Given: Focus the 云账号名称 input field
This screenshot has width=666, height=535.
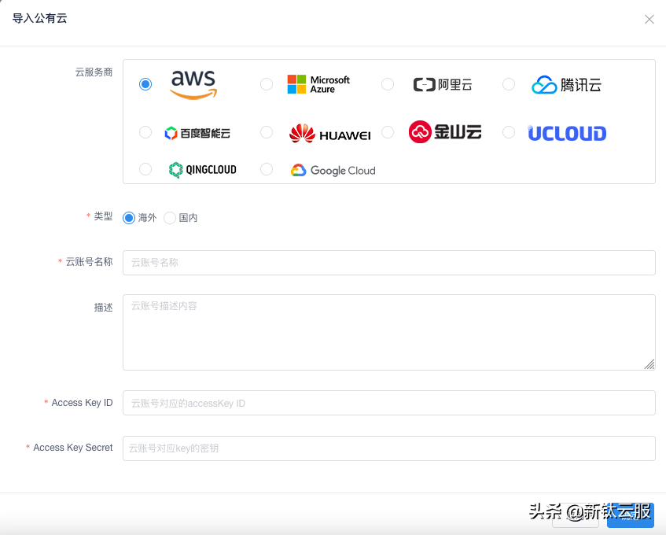Looking at the screenshot, I should point(389,263).
